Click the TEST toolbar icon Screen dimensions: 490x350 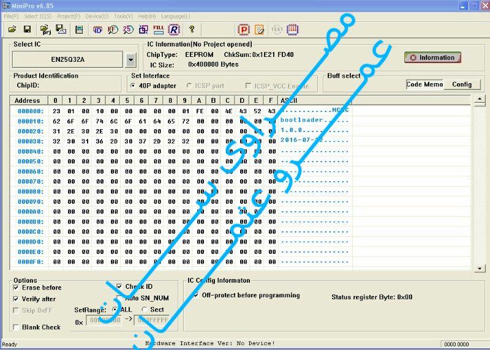coord(277,29)
